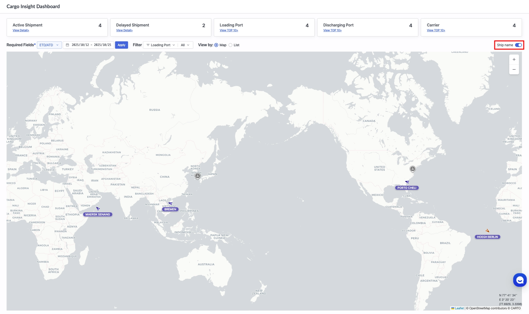Turn off the Ship name toggle
This screenshot has height=314, width=529.
tap(518, 45)
